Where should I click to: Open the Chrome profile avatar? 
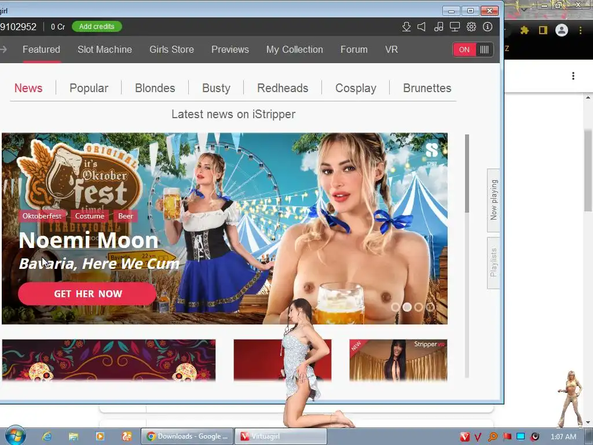[562, 30]
